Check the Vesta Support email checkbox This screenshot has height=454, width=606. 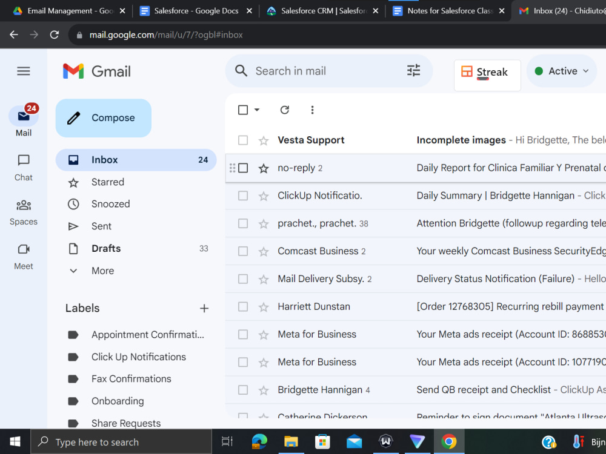243,140
